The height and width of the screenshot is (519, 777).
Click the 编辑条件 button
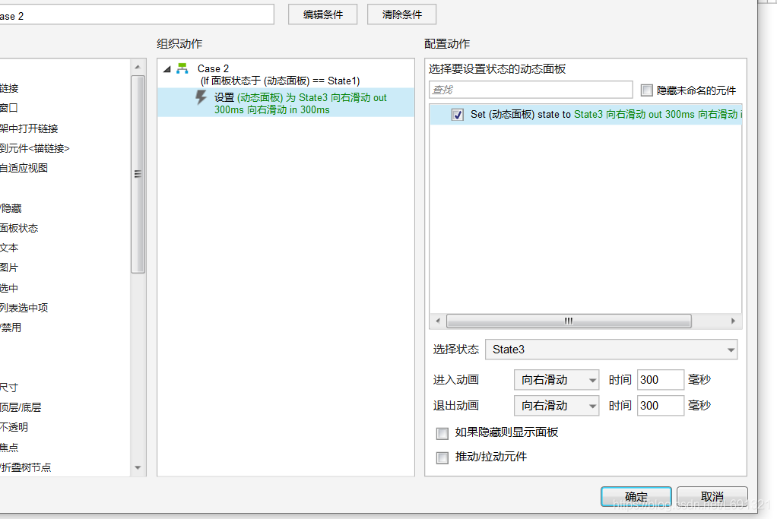(x=322, y=14)
